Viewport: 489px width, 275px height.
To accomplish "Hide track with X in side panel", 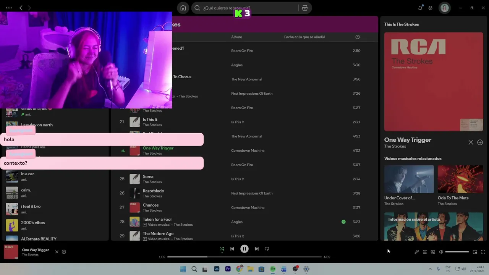I will pyautogui.click(x=471, y=142).
